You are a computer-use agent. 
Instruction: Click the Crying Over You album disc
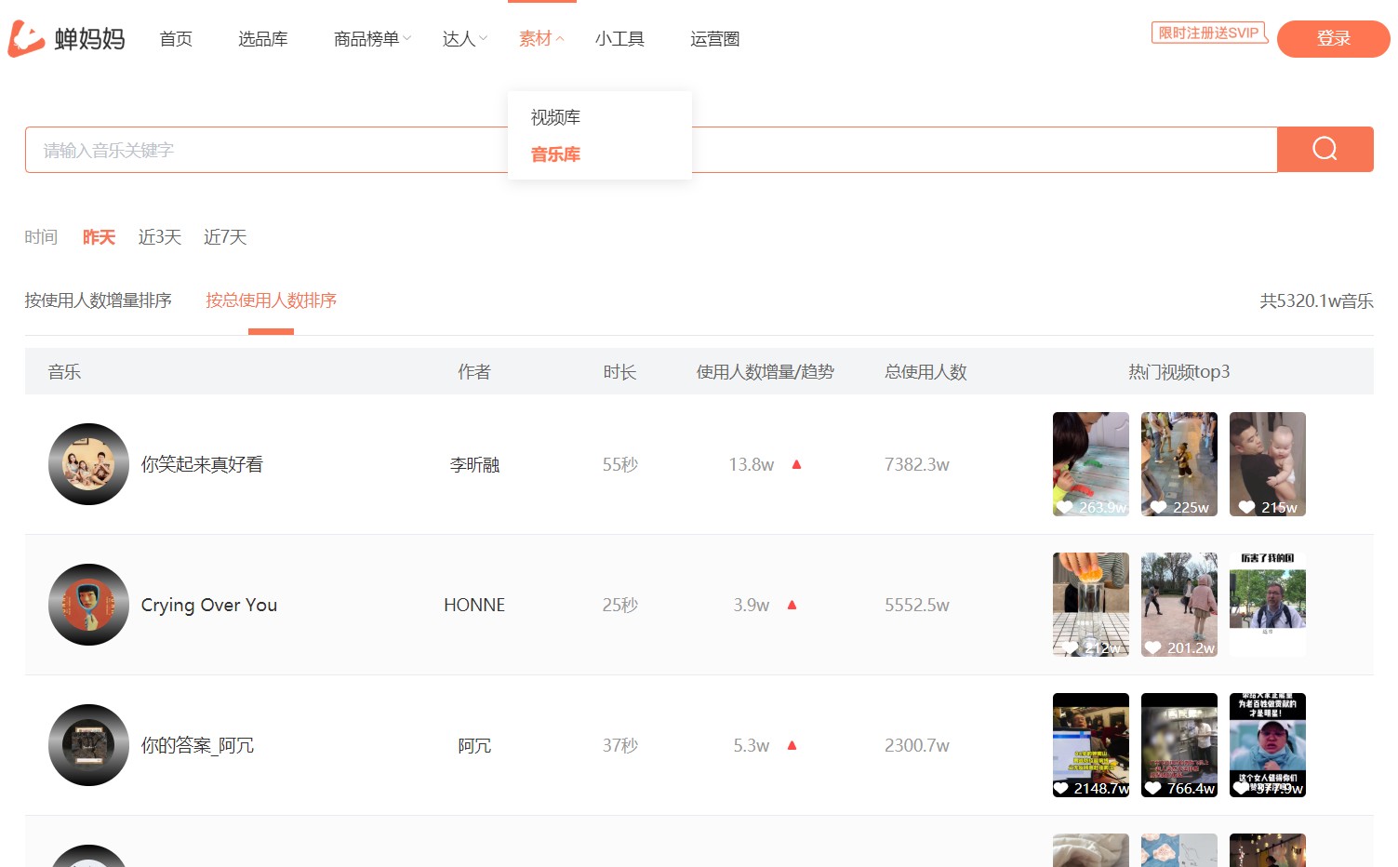[x=88, y=605]
